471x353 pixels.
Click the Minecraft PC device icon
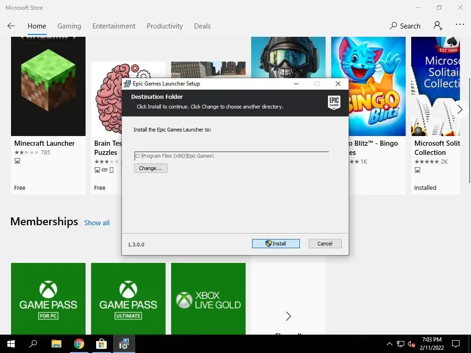(x=17, y=161)
